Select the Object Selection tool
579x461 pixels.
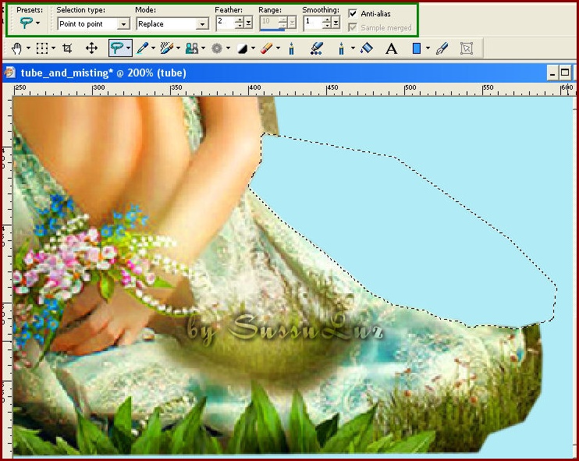click(467, 48)
